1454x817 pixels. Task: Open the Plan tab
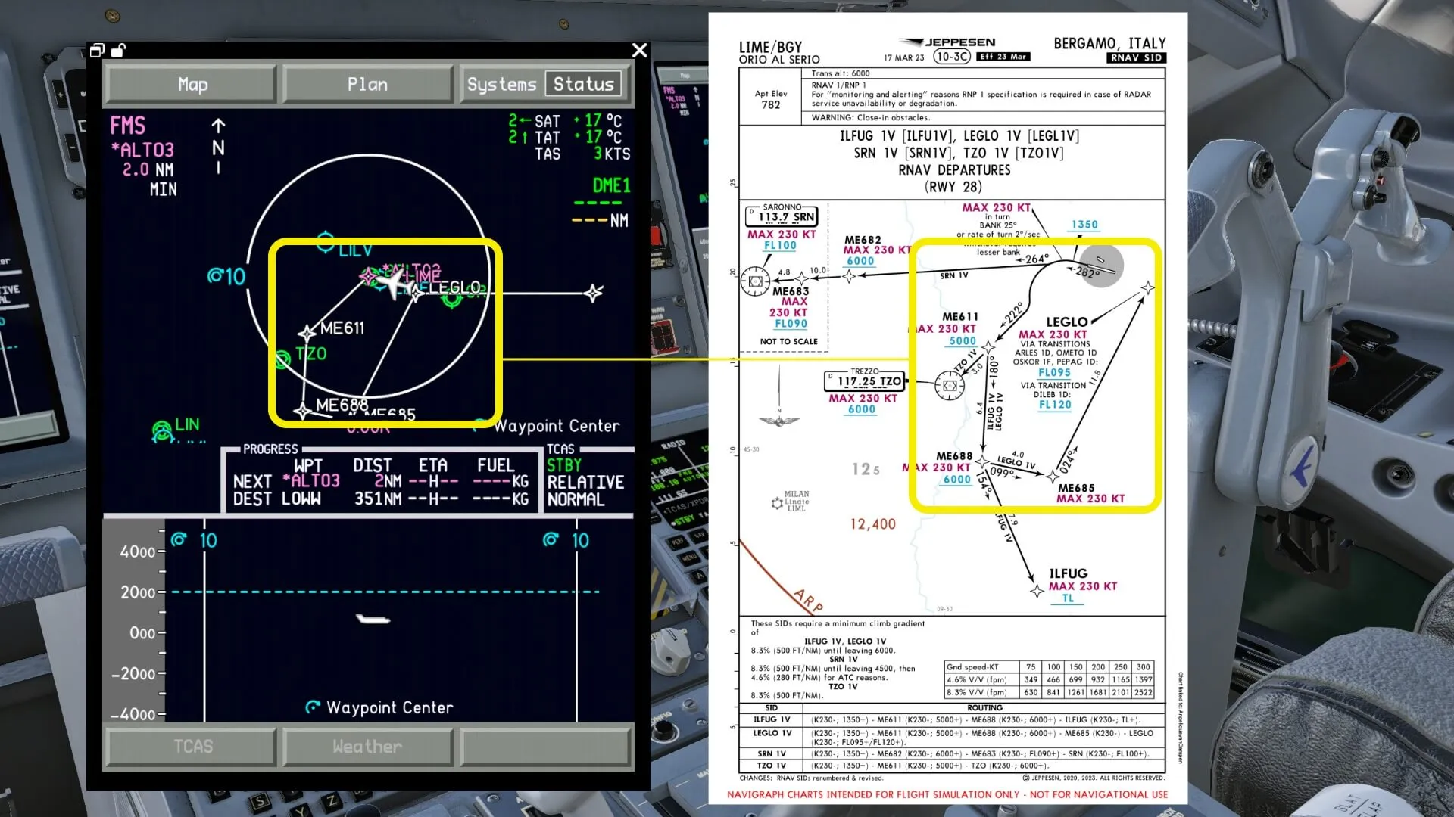(x=367, y=84)
